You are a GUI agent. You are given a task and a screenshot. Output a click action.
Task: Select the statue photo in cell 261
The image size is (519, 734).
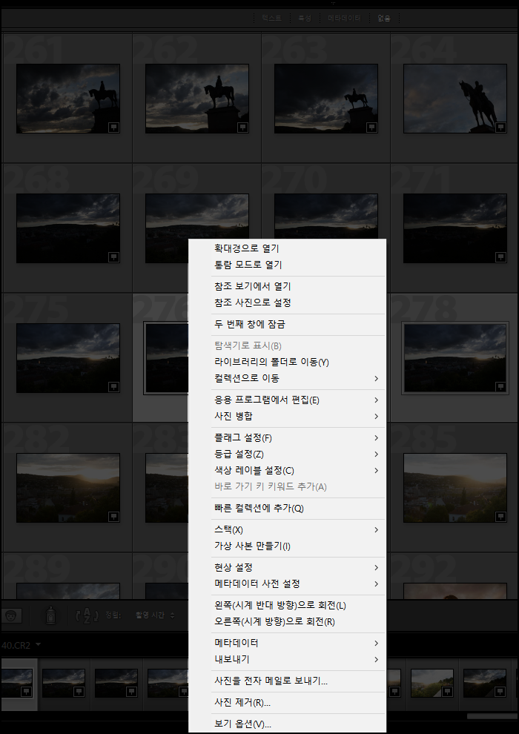[x=68, y=99]
